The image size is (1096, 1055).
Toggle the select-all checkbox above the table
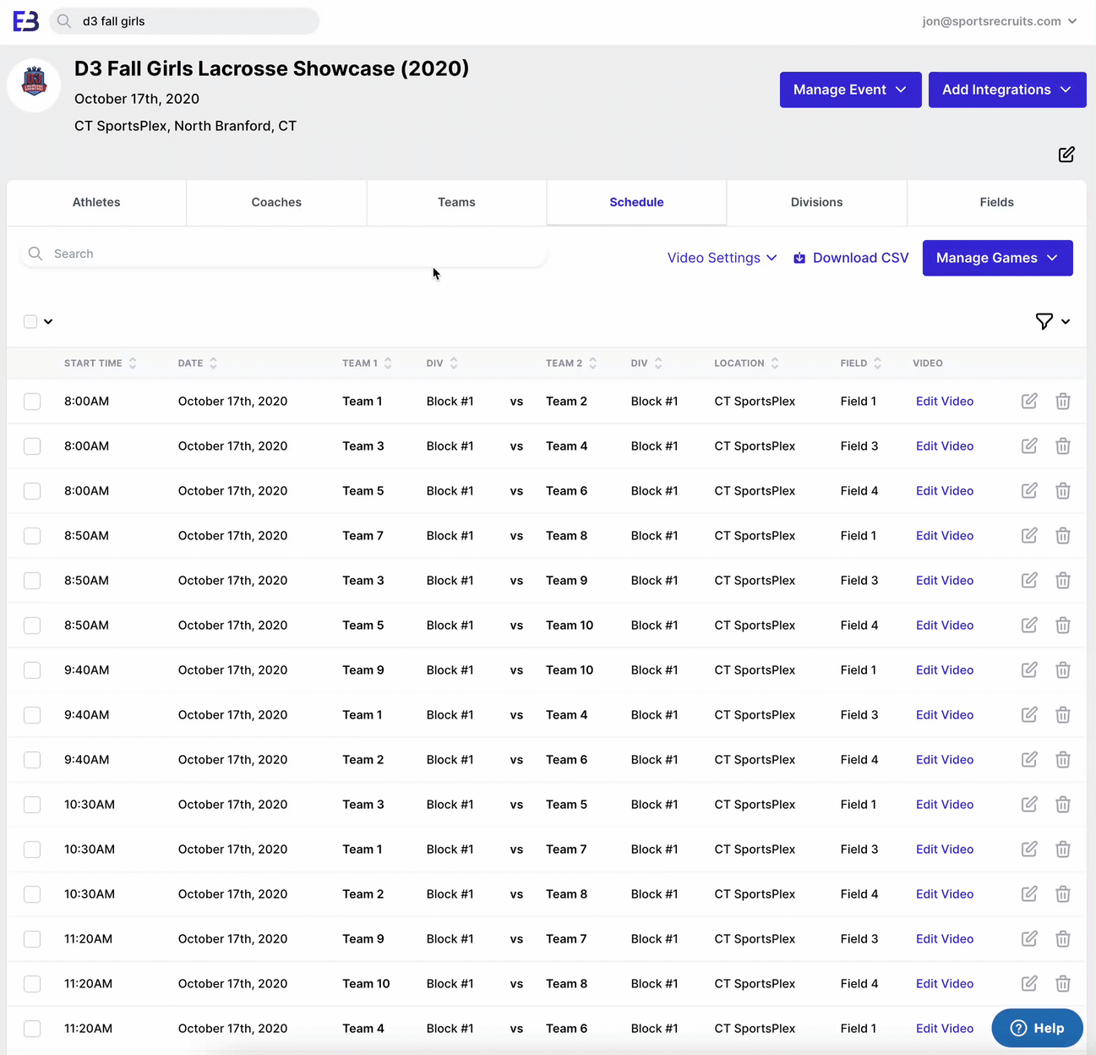click(30, 321)
